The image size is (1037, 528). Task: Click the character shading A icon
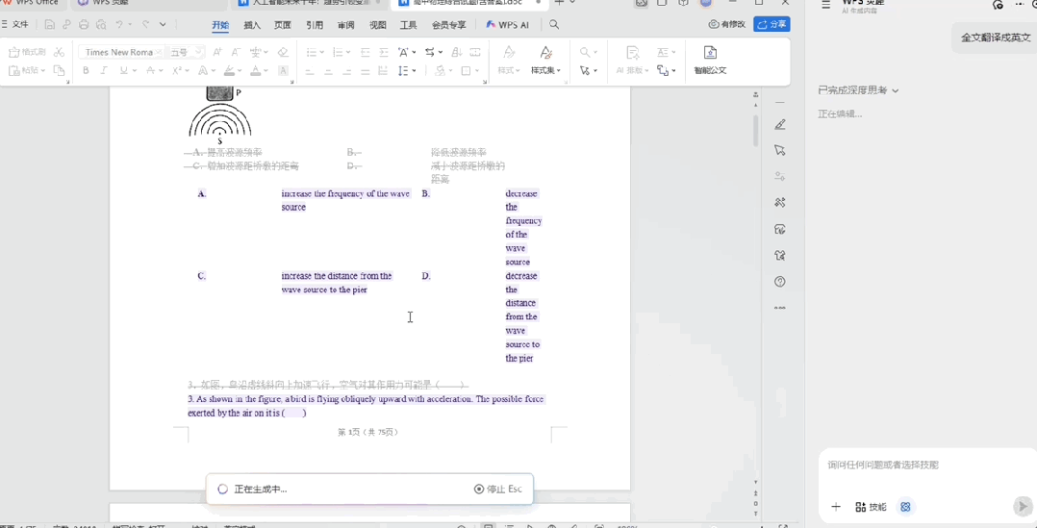pos(283,70)
